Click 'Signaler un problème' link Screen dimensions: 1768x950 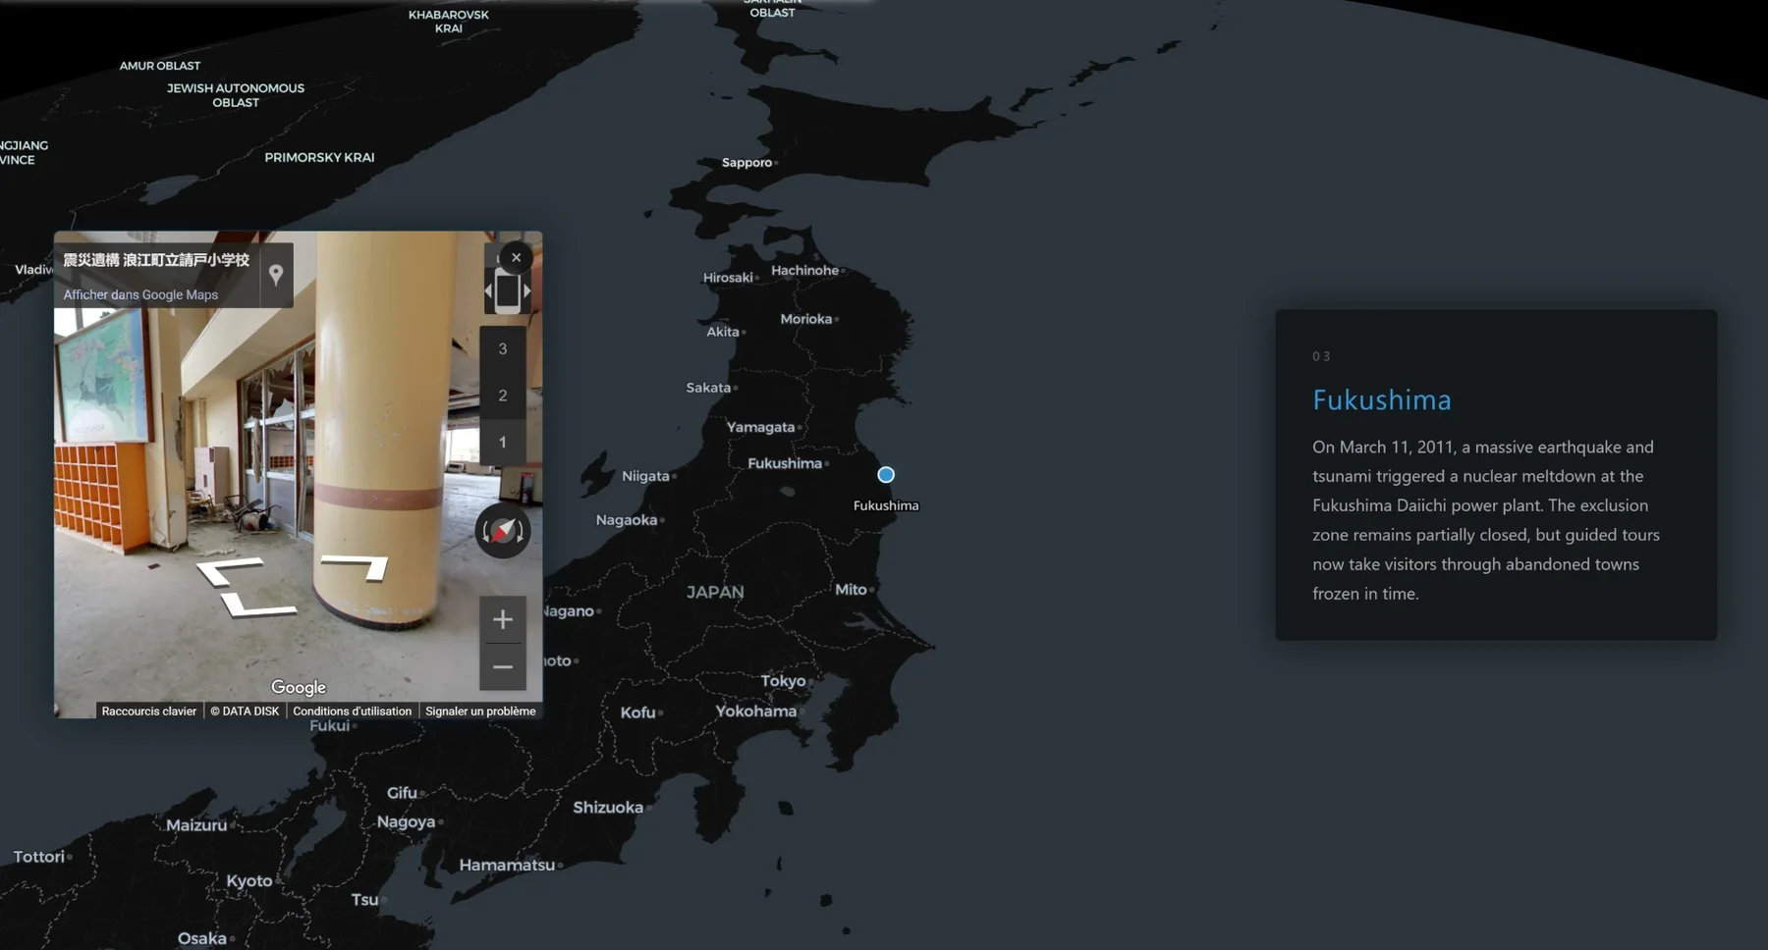coord(480,712)
